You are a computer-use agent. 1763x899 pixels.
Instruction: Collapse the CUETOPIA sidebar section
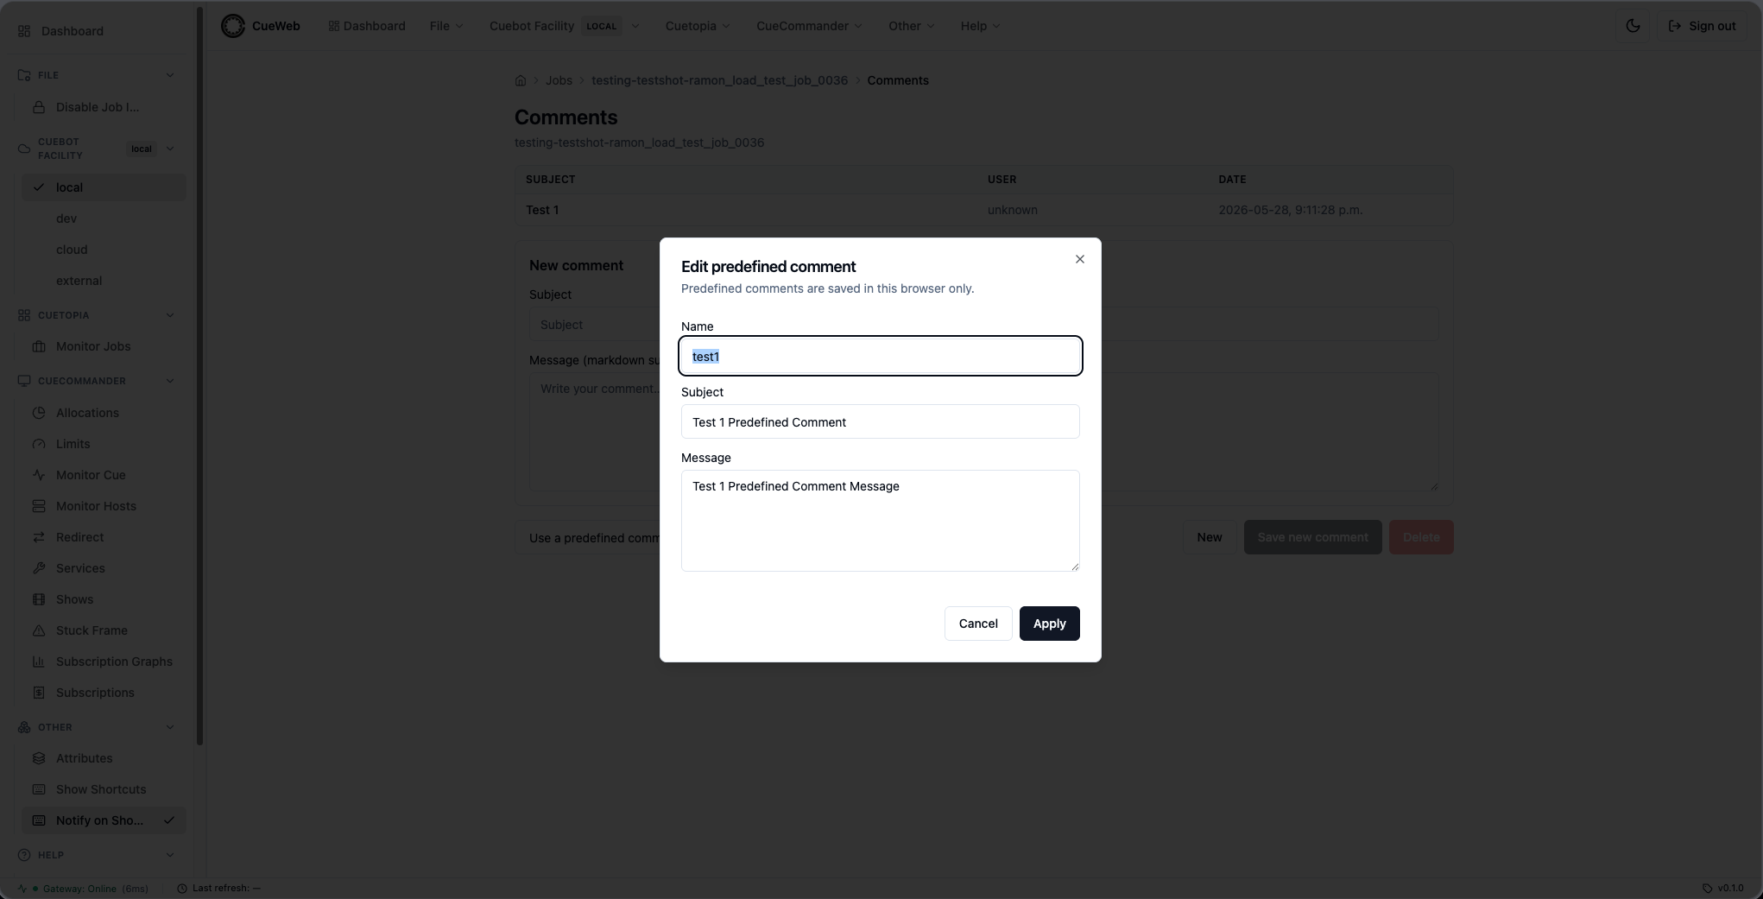[x=170, y=315]
